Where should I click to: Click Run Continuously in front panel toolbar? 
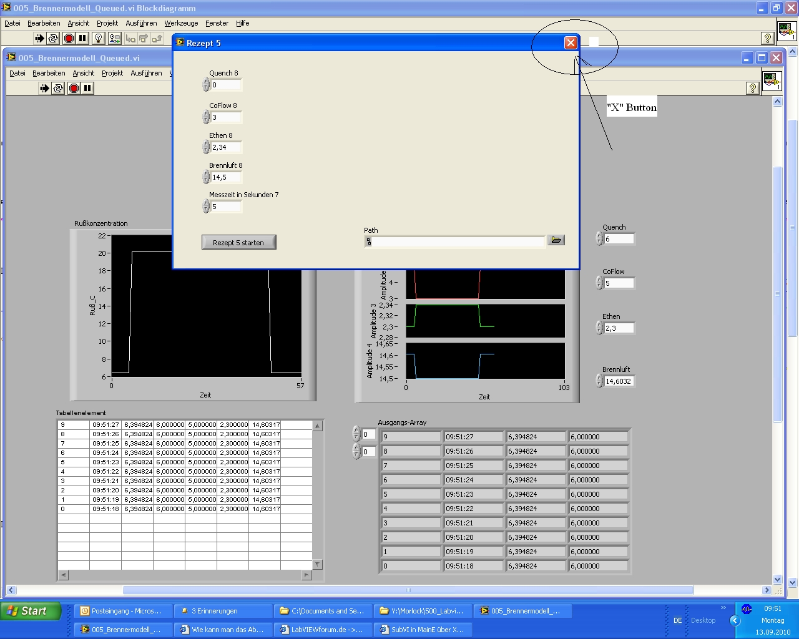(58, 89)
